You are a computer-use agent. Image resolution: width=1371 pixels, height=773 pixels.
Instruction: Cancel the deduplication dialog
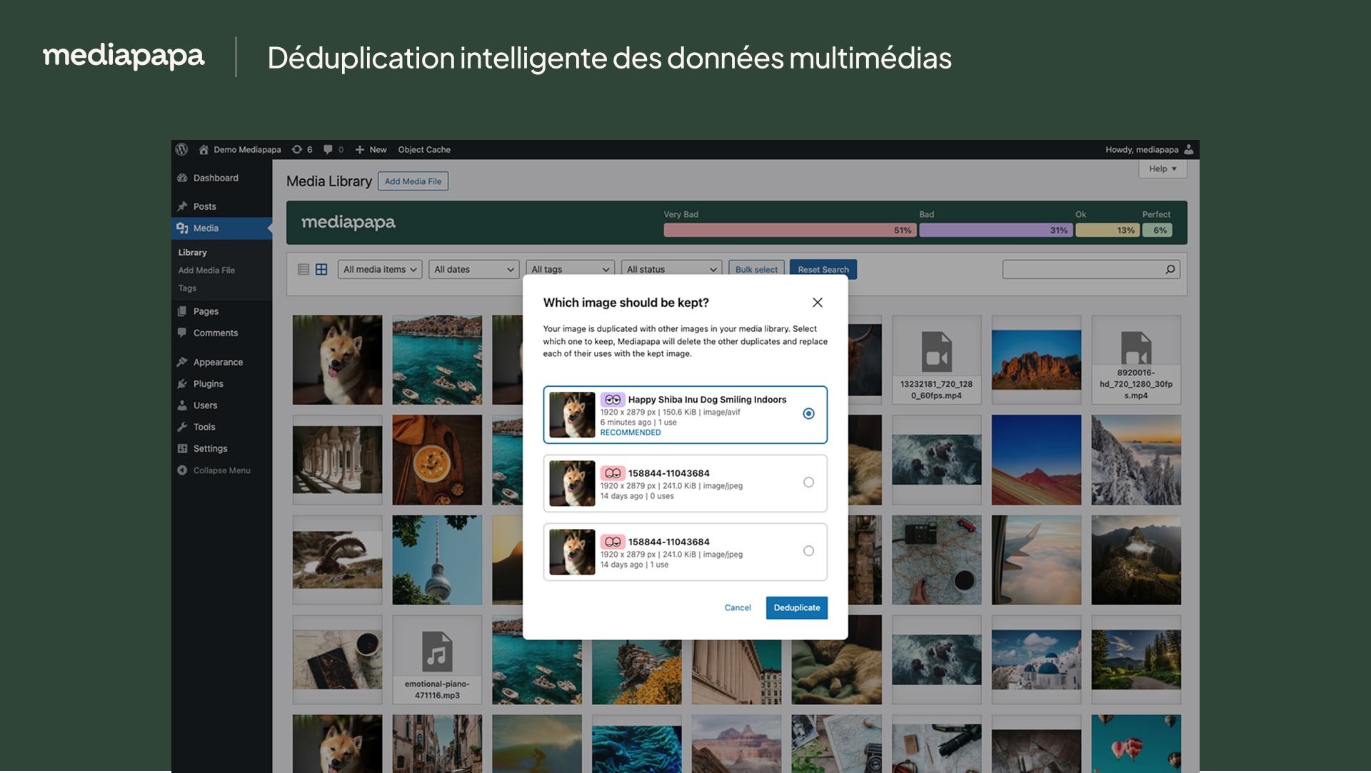tap(737, 607)
